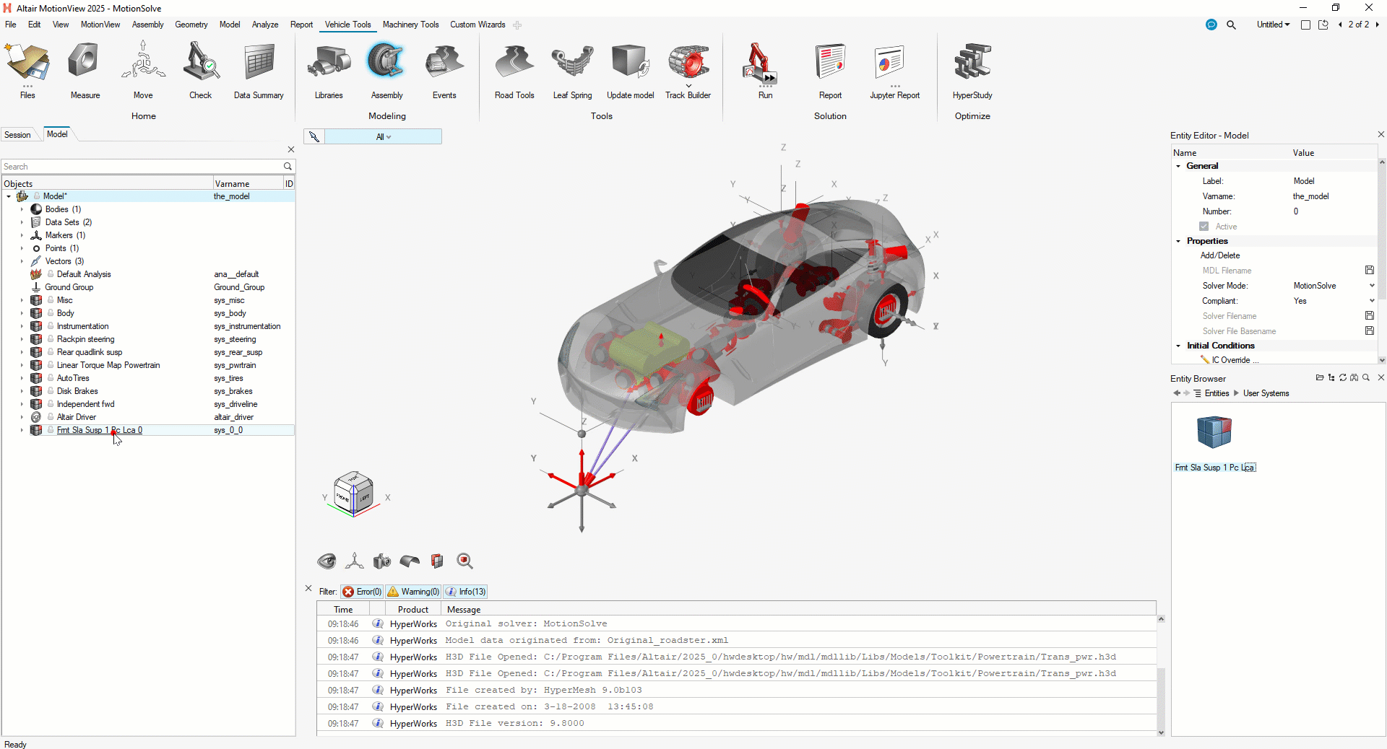Click the Entity Browser search icon
This screenshot has width=1387, height=749.
tap(1365, 377)
